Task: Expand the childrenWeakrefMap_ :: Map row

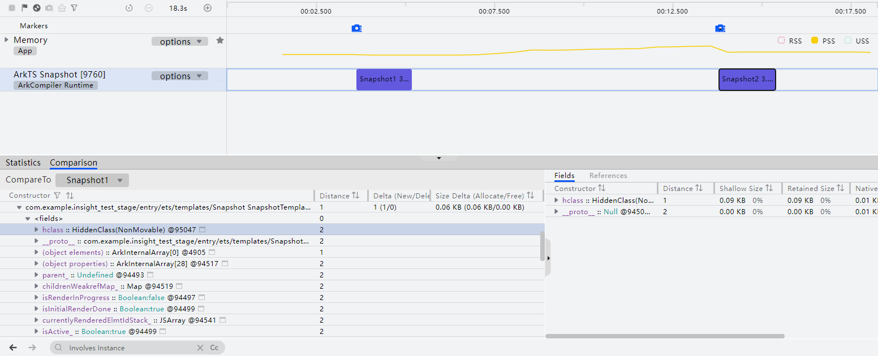Action: (37, 286)
